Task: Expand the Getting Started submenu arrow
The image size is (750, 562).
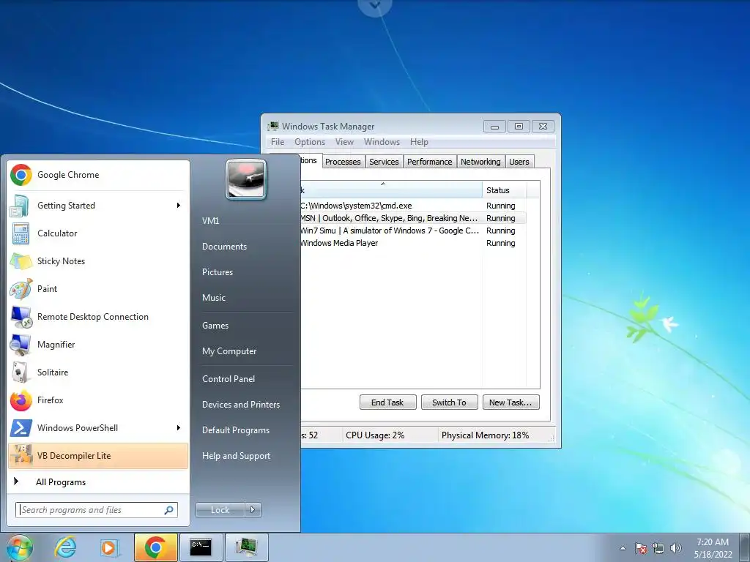Action: pos(179,206)
